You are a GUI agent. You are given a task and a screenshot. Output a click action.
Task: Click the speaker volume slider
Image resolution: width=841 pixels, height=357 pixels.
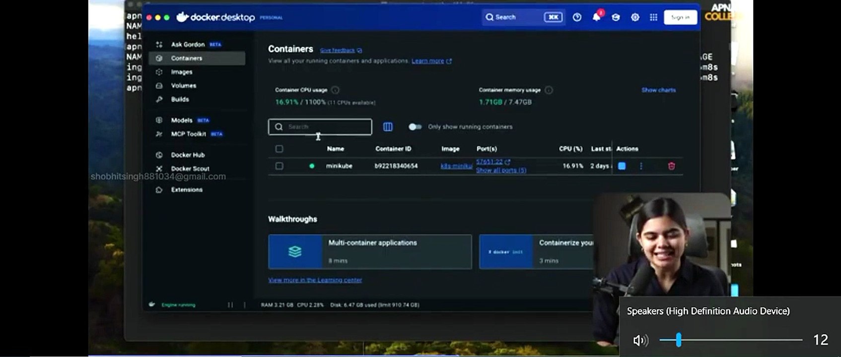point(731,340)
